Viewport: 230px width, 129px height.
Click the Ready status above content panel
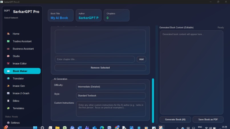(x=221, y=28)
